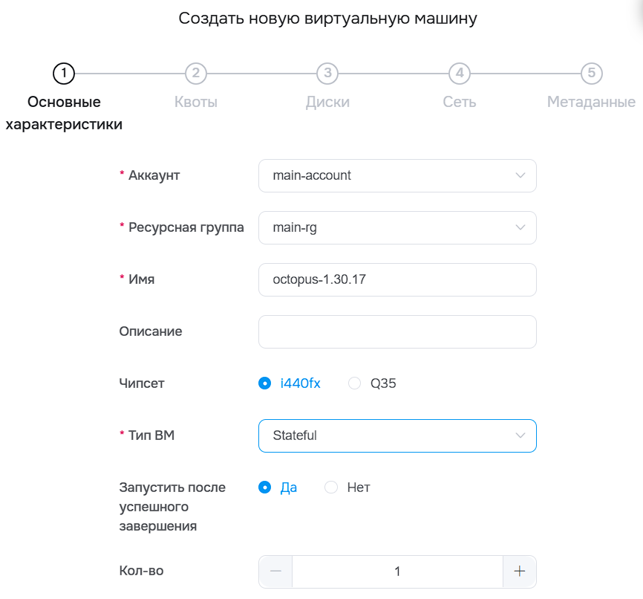
Task: Switch to the Диски step label
Action: [x=327, y=103]
